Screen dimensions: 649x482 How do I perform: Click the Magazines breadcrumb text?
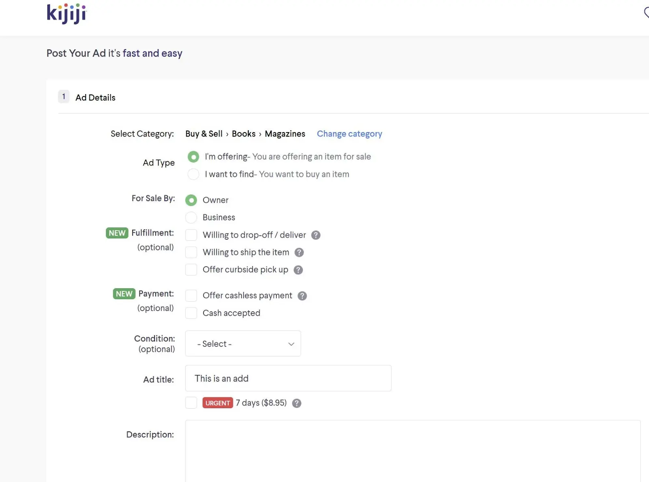pyautogui.click(x=285, y=134)
